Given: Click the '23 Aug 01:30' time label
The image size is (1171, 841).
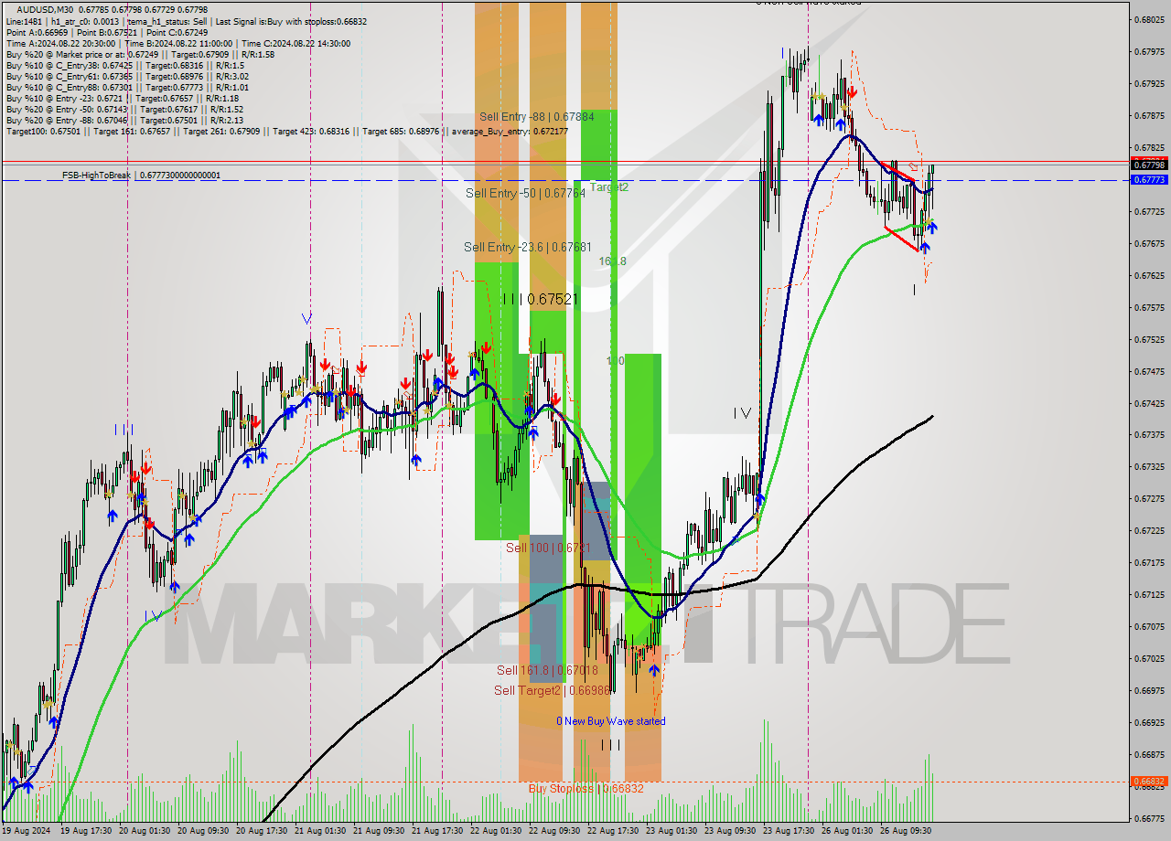Looking at the screenshot, I should 671,831.
